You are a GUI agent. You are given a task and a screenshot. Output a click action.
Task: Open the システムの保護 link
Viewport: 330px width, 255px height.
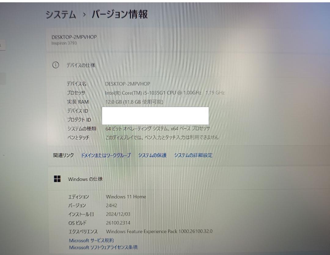coord(152,155)
